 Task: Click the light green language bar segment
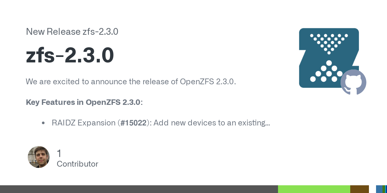[314, 189]
